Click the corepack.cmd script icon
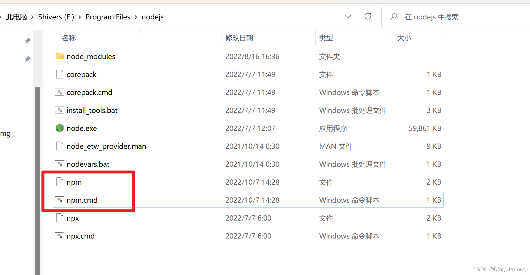The width and height of the screenshot is (530, 275). (60, 92)
